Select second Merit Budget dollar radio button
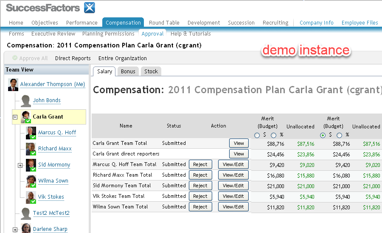This screenshot has width=382, height=233. (323, 135)
